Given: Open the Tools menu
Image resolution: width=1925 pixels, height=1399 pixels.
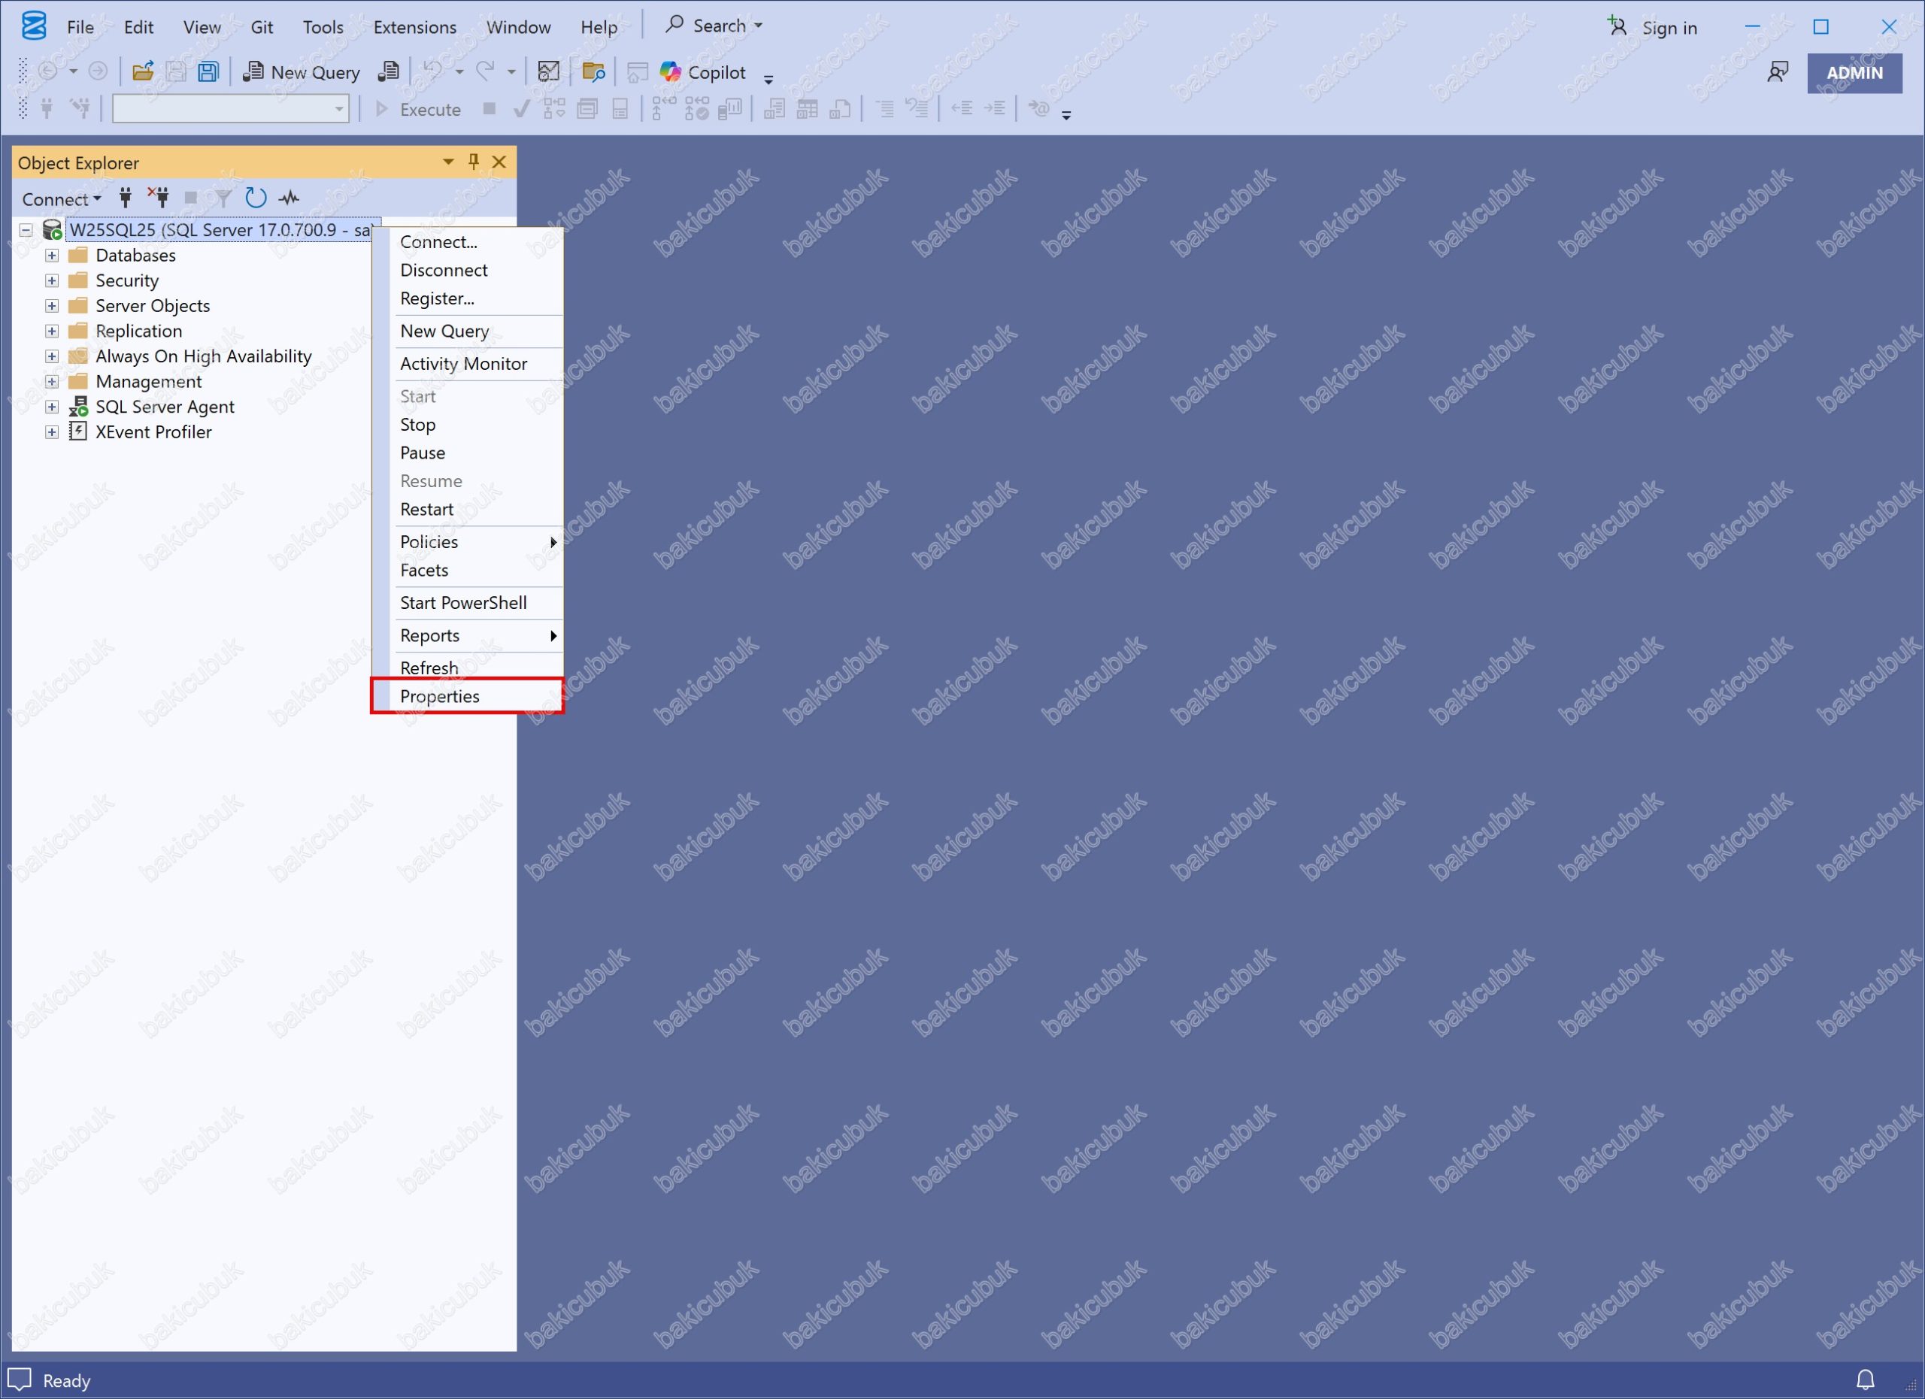Looking at the screenshot, I should [323, 26].
